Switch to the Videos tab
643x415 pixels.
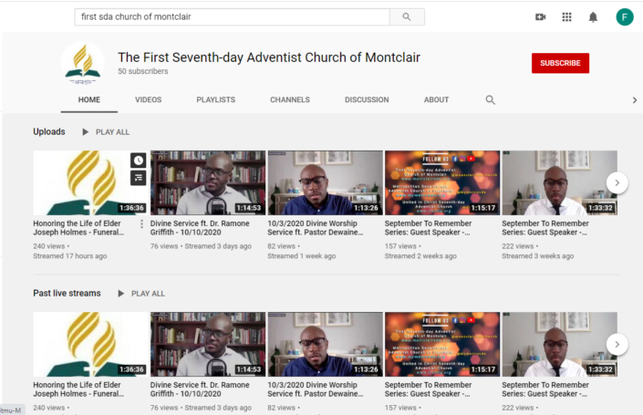click(x=148, y=99)
